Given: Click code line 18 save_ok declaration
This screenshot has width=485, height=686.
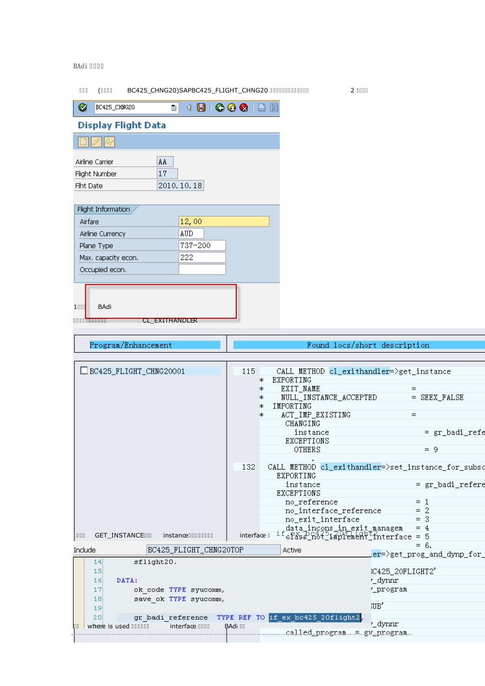Looking at the screenshot, I should point(179,599).
